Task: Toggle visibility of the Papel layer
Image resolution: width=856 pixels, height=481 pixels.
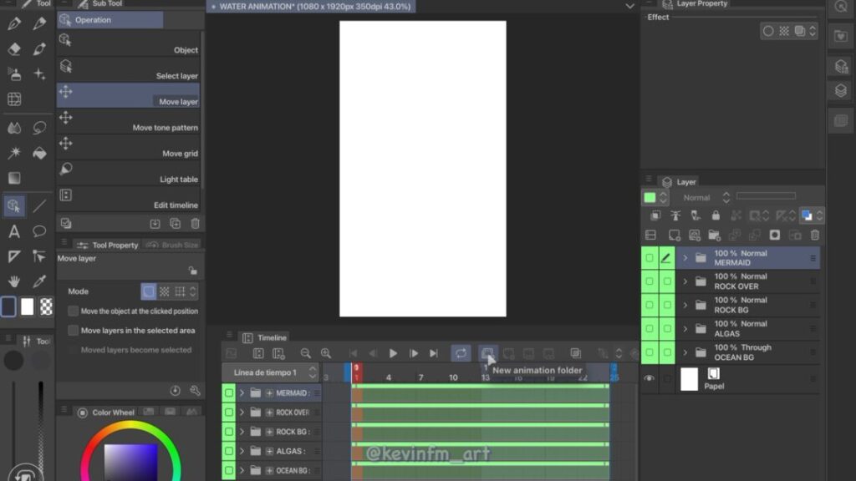Action: [x=649, y=378]
